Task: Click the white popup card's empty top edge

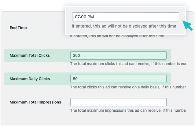Action: (x=125, y=9)
